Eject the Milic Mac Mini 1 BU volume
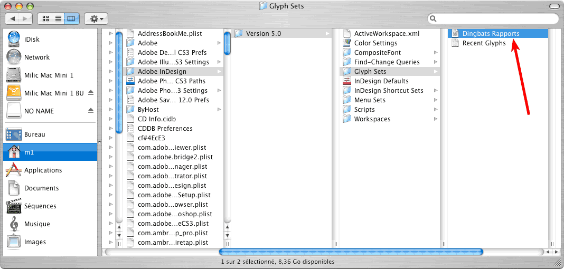 tap(91, 93)
